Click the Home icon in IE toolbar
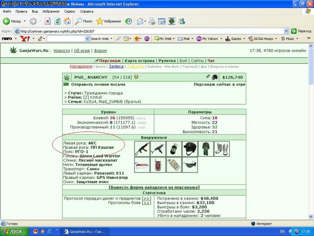This screenshot has width=314, height=236. pos(67,21)
